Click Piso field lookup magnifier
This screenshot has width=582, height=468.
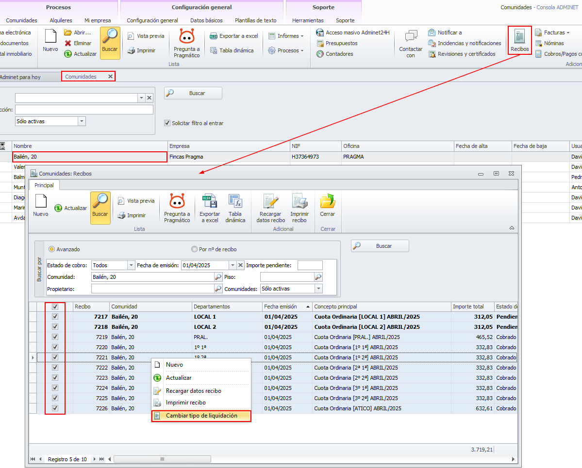click(x=318, y=277)
